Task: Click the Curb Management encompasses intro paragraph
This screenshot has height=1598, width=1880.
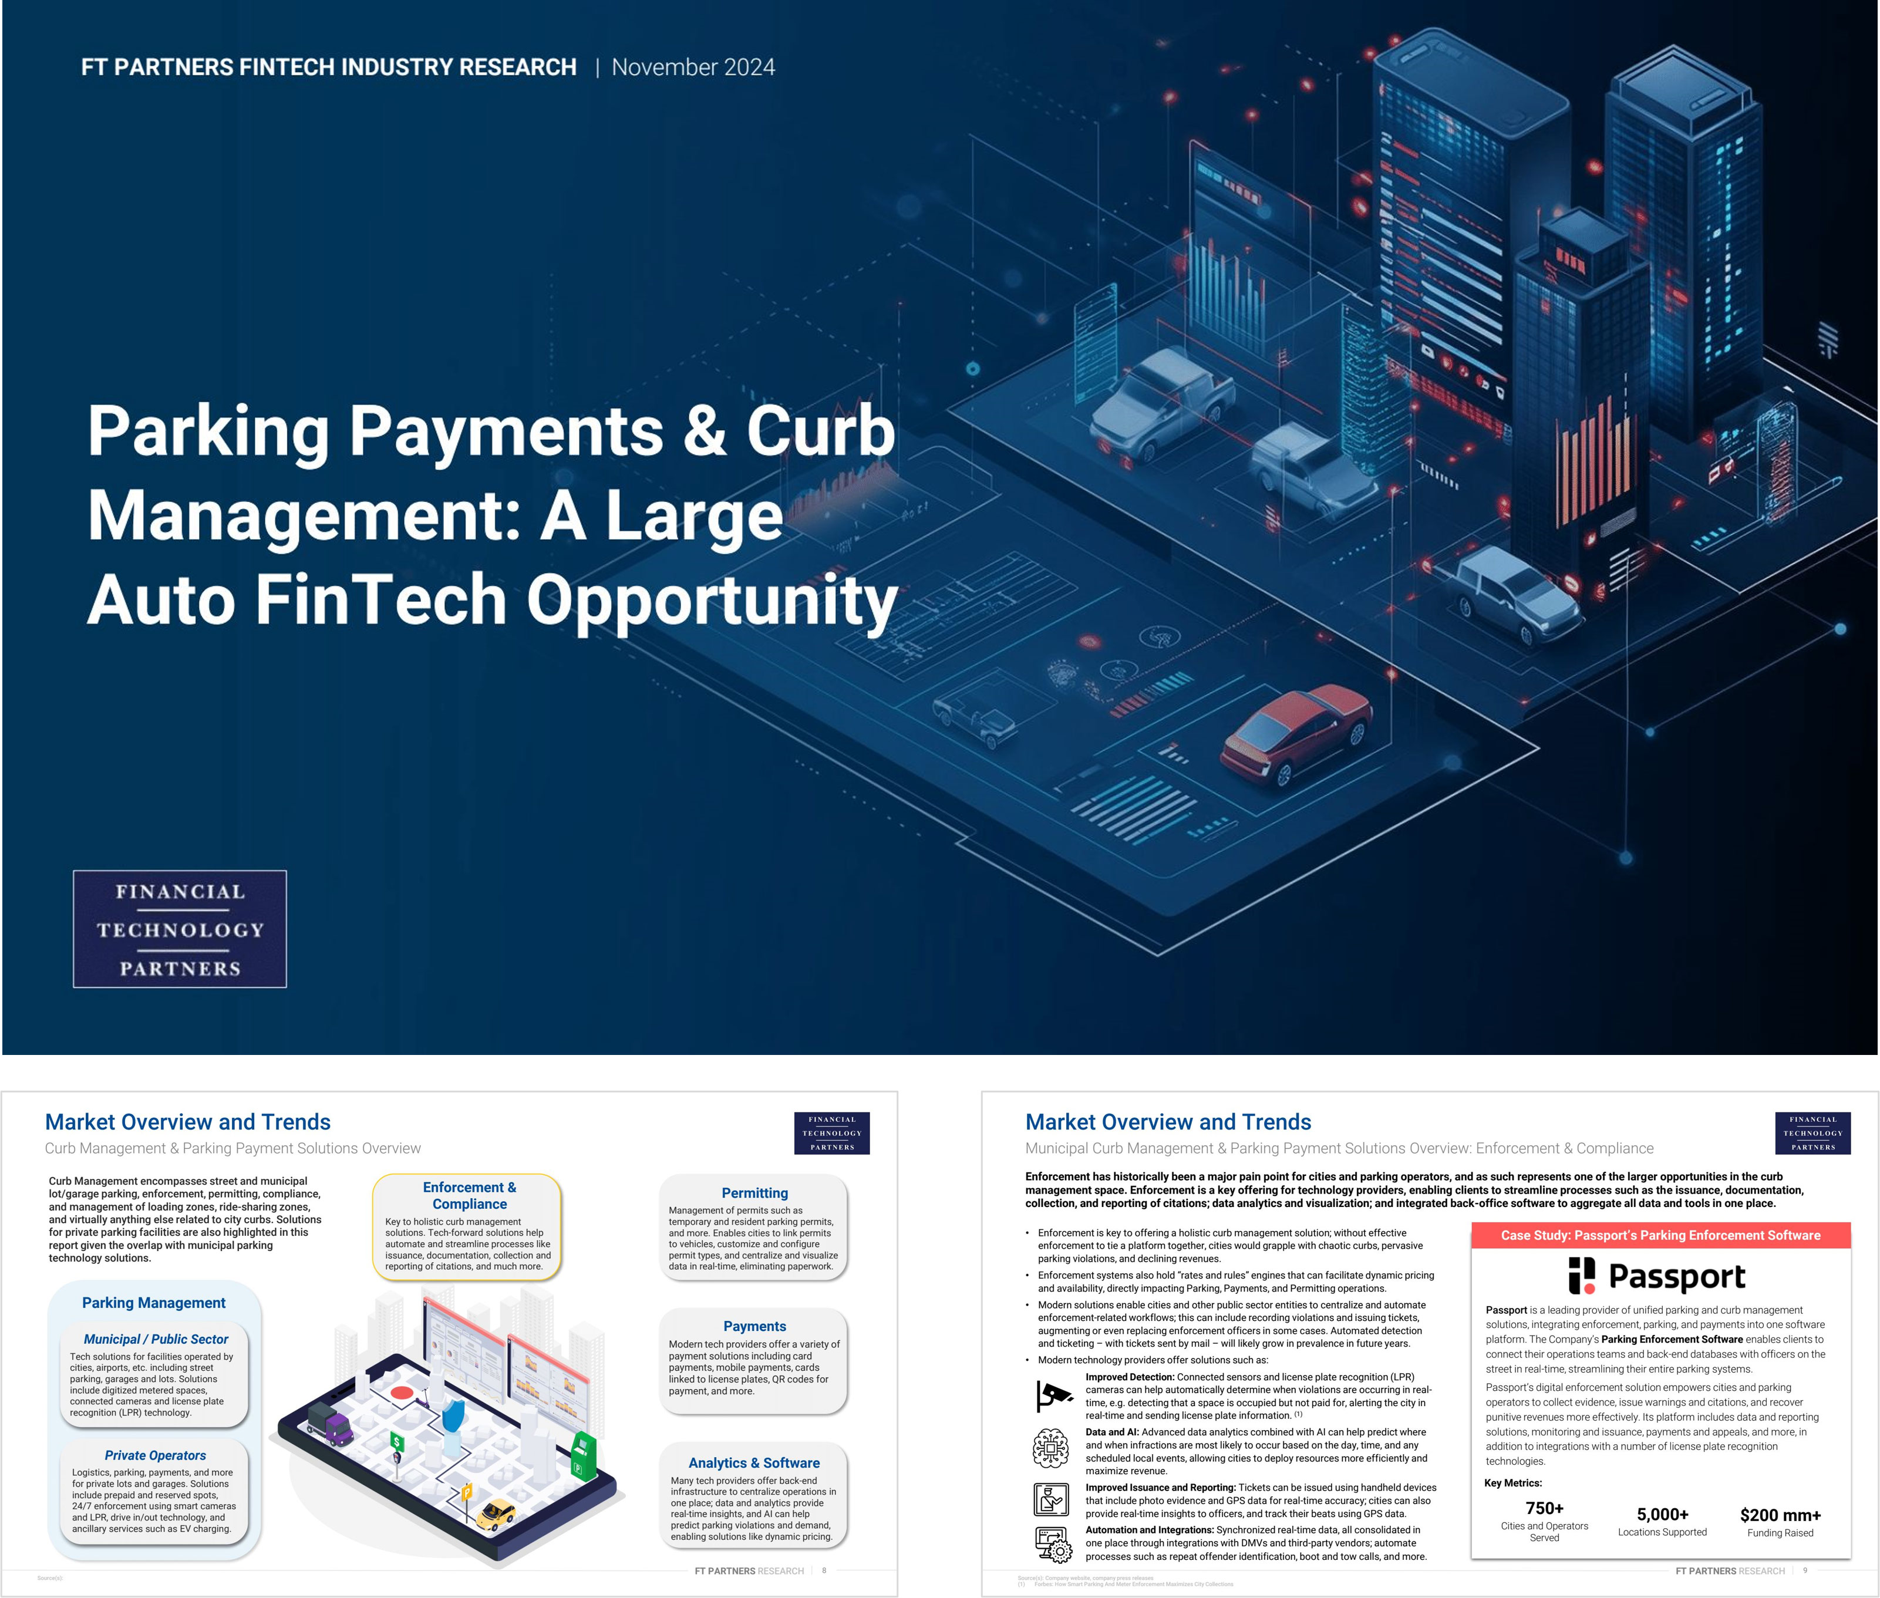Action: pos(185,1219)
